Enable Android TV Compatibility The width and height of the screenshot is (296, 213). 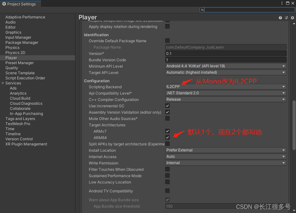167,191
